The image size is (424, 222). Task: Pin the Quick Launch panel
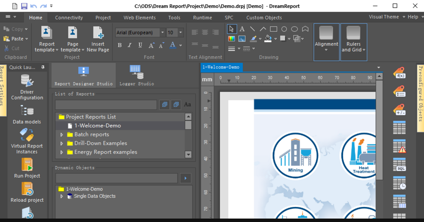coord(43,67)
